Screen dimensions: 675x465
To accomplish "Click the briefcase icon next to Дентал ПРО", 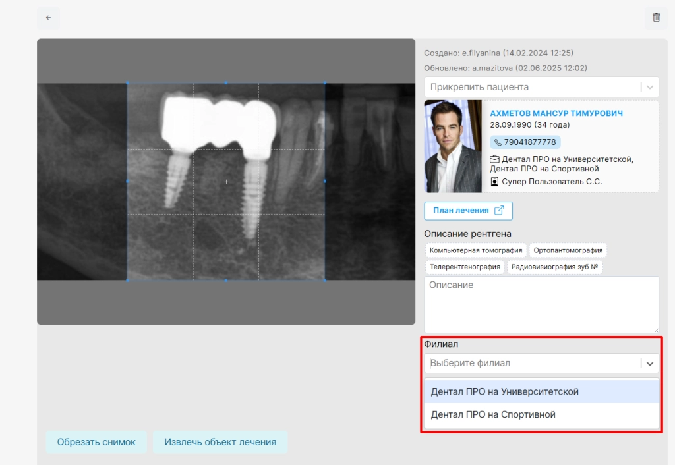I will coord(494,159).
